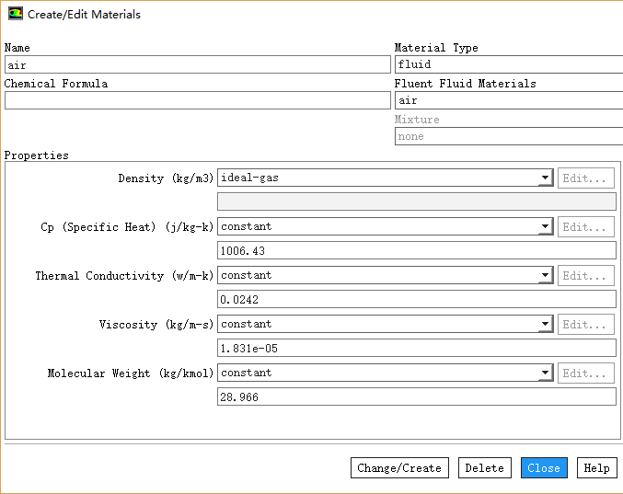Click the Cp value field 1006.43
The image size is (623, 494).
coord(416,251)
